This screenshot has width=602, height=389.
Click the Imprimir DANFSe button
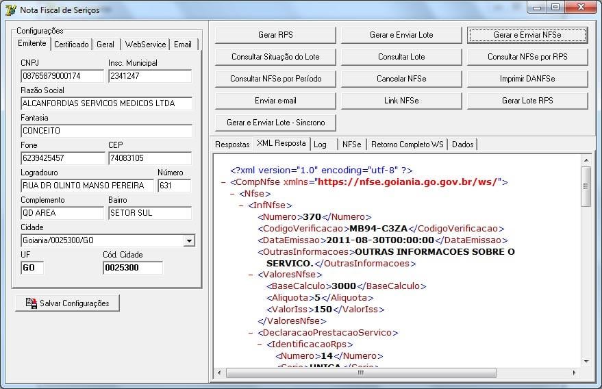[527, 79]
